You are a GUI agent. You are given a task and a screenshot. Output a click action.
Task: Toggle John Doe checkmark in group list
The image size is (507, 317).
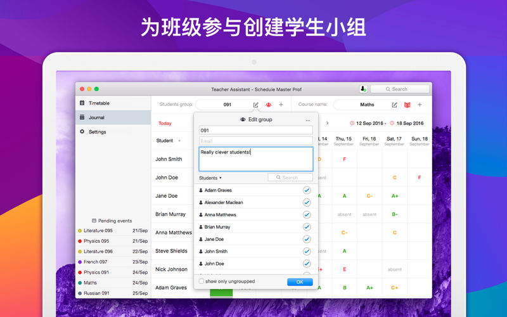307,264
